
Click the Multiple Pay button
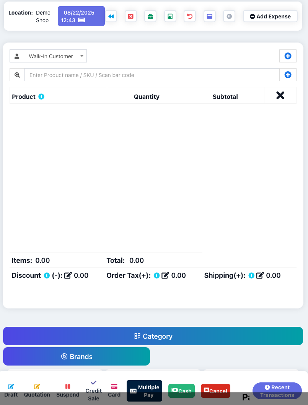click(145, 391)
